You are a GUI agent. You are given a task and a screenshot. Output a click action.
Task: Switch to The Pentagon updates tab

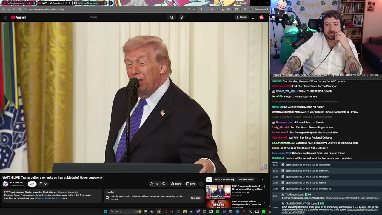tap(19, 3)
